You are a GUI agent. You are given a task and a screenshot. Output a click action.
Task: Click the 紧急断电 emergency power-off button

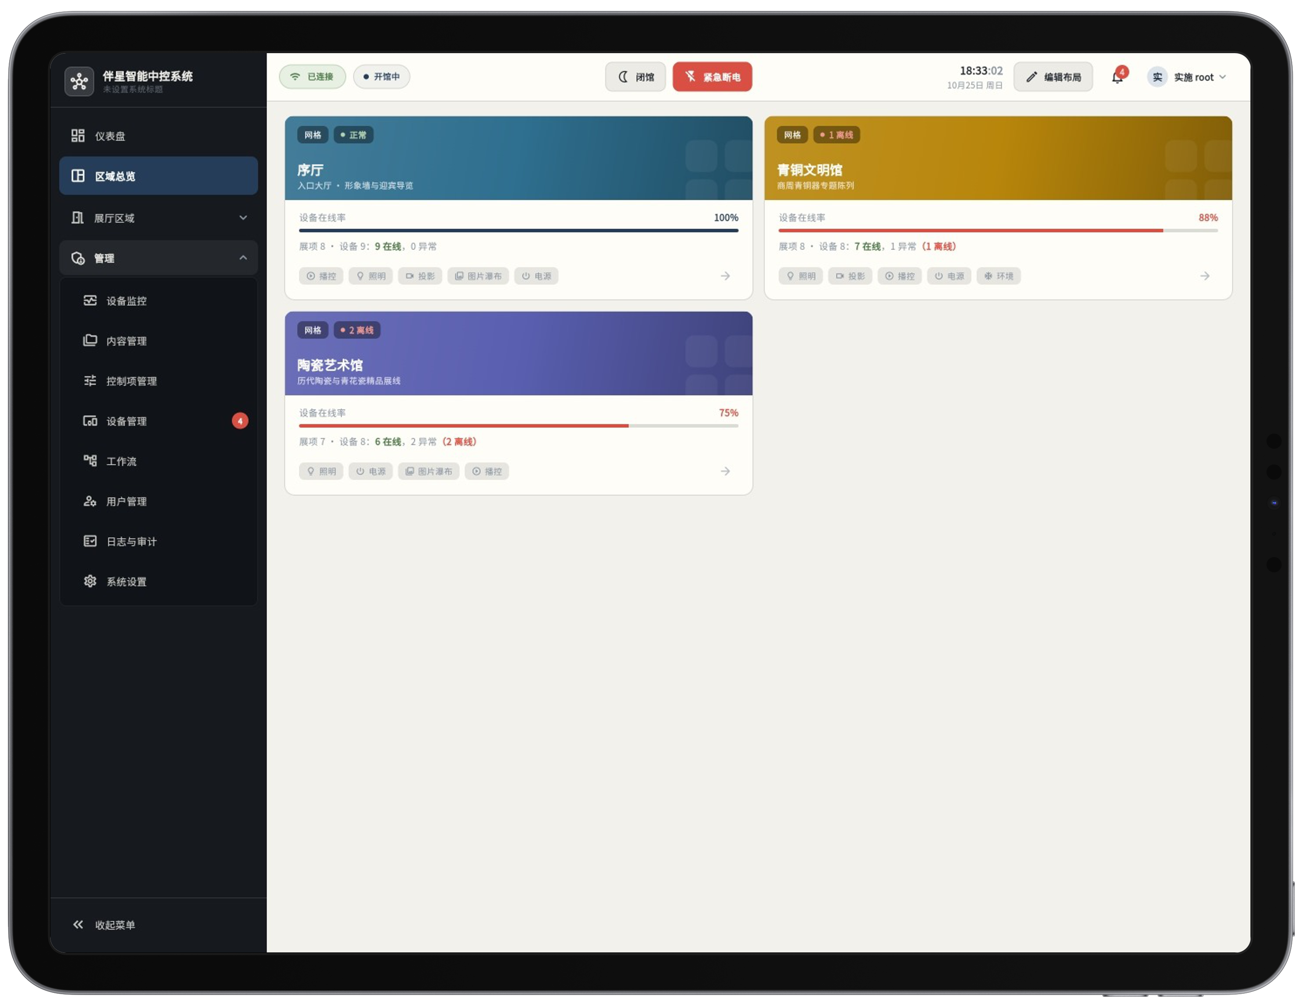(712, 77)
